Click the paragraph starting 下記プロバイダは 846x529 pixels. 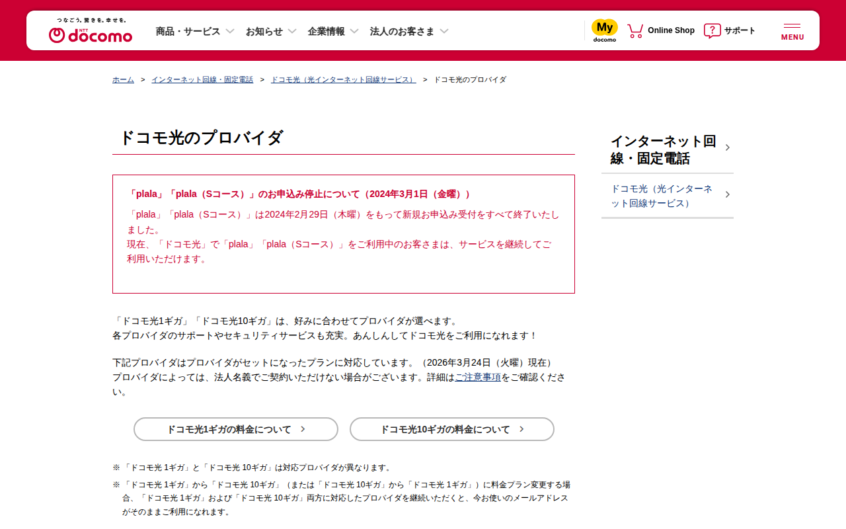(339, 377)
